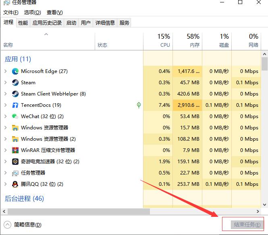Expand the Microsoft Edge (27) process group

(6, 71)
